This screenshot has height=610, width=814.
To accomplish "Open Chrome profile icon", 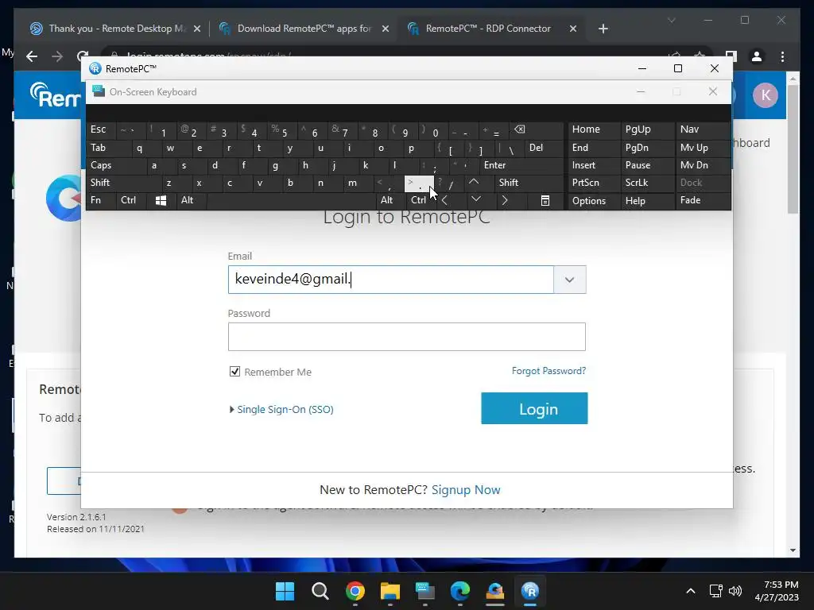I will 757,56.
